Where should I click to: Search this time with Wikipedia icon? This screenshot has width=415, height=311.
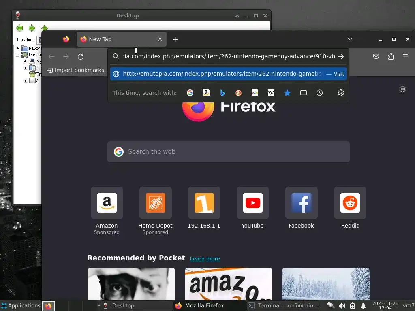pos(271,93)
